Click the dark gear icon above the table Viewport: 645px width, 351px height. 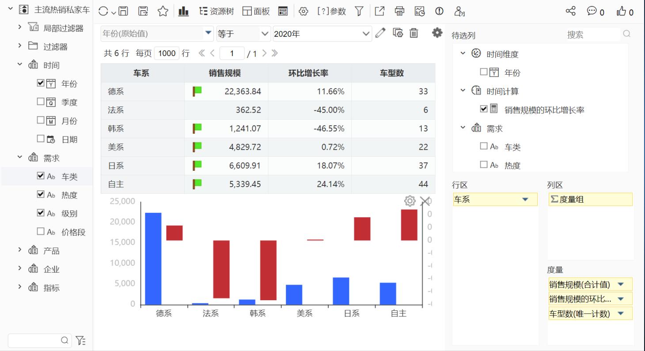click(437, 33)
